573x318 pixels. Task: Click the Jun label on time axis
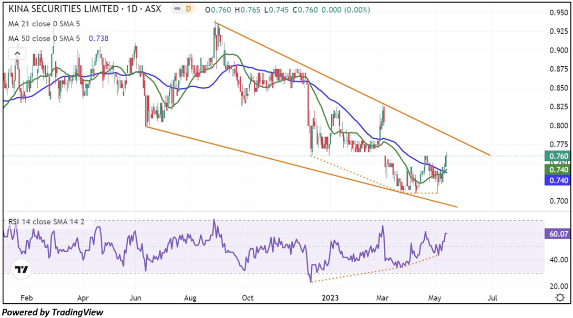point(135,298)
